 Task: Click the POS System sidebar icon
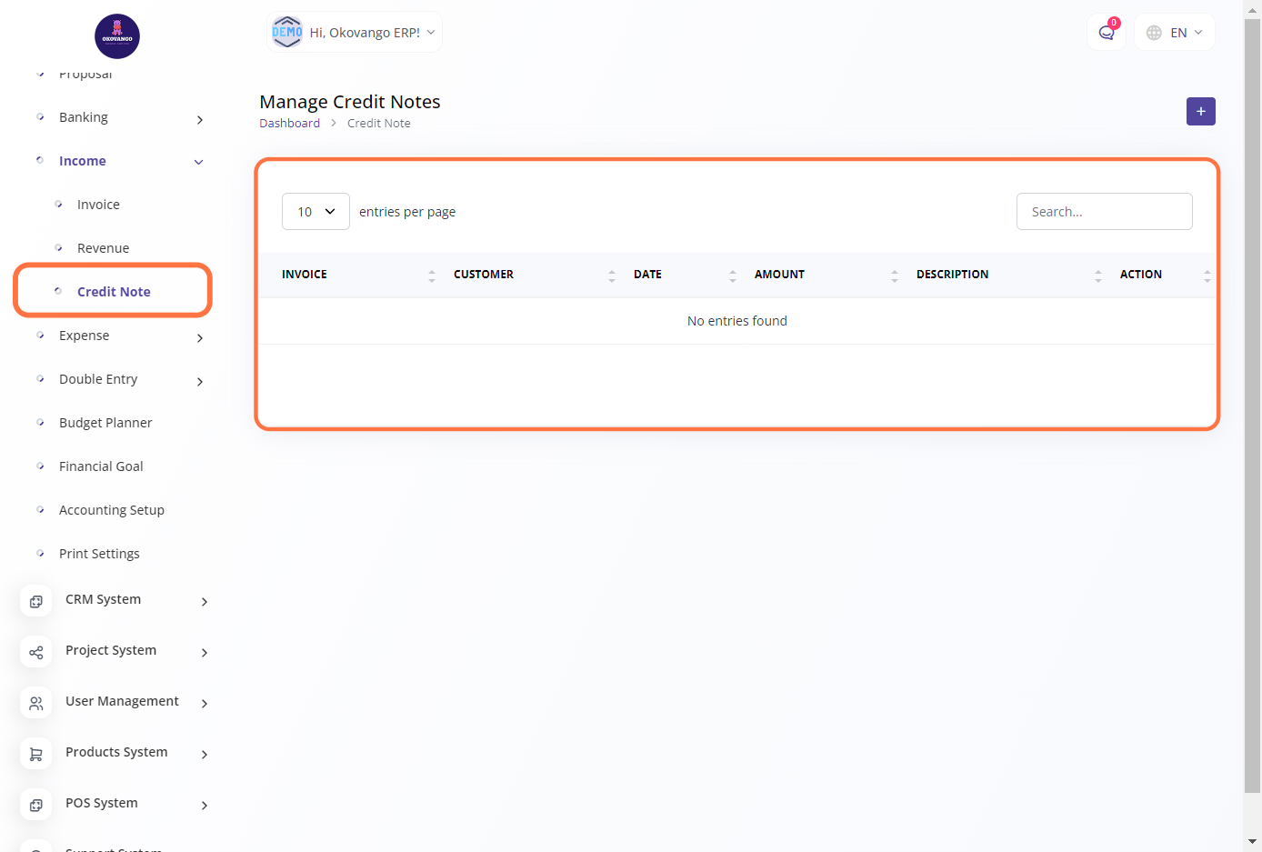tap(36, 805)
